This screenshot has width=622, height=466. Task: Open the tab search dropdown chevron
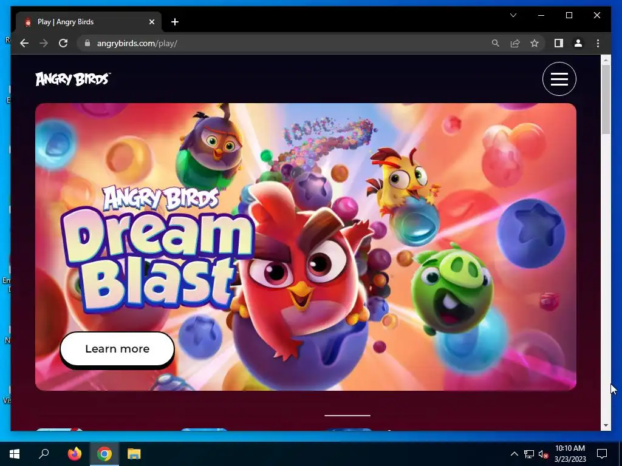pyautogui.click(x=513, y=15)
